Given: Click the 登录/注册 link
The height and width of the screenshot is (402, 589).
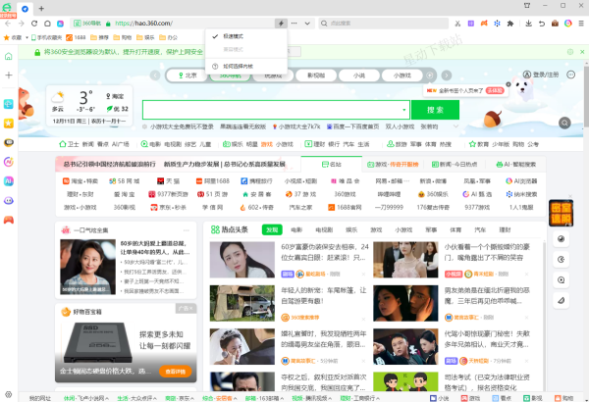Looking at the screenshot, I should point(541,75).
